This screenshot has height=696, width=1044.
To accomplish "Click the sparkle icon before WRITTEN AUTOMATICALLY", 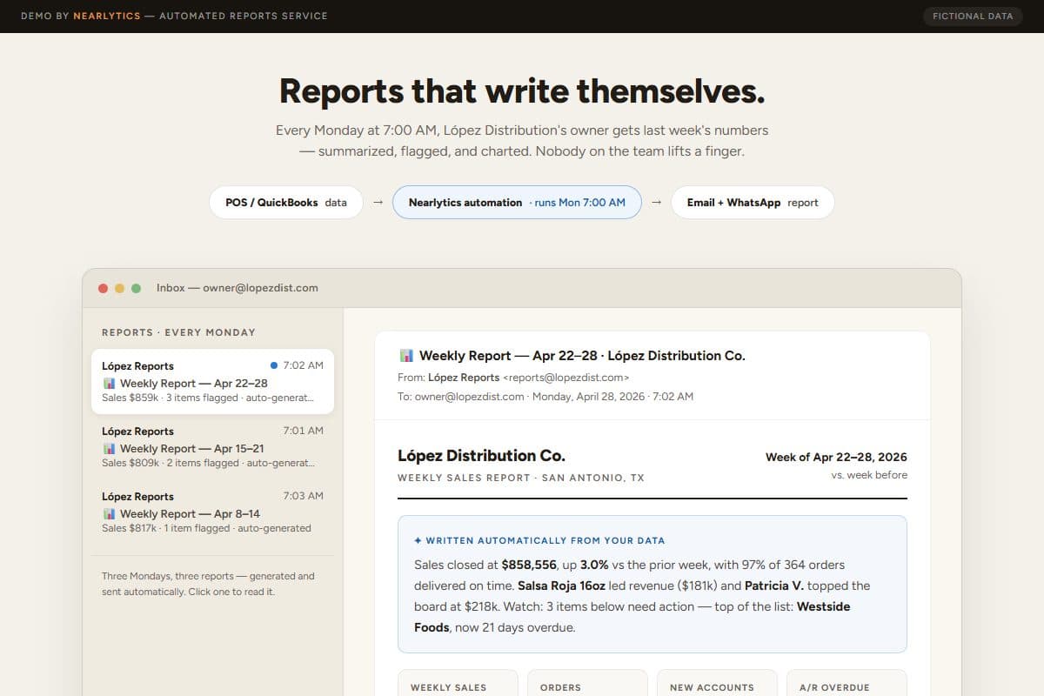I will (418, 540).
